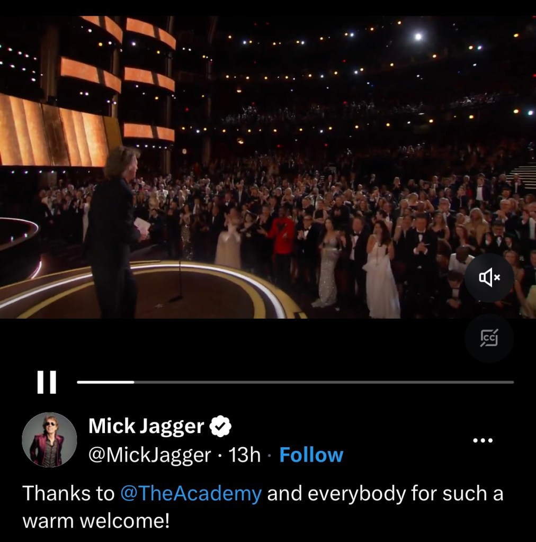
Task: Open the three-dot more options menu
Action: [x=483, y=440]
